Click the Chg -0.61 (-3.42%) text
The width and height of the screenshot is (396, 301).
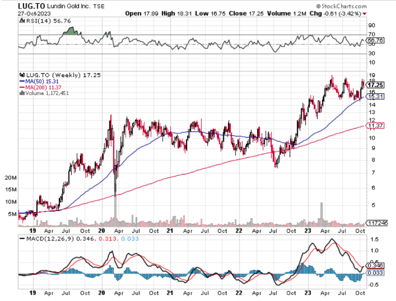tap(335, 13)
